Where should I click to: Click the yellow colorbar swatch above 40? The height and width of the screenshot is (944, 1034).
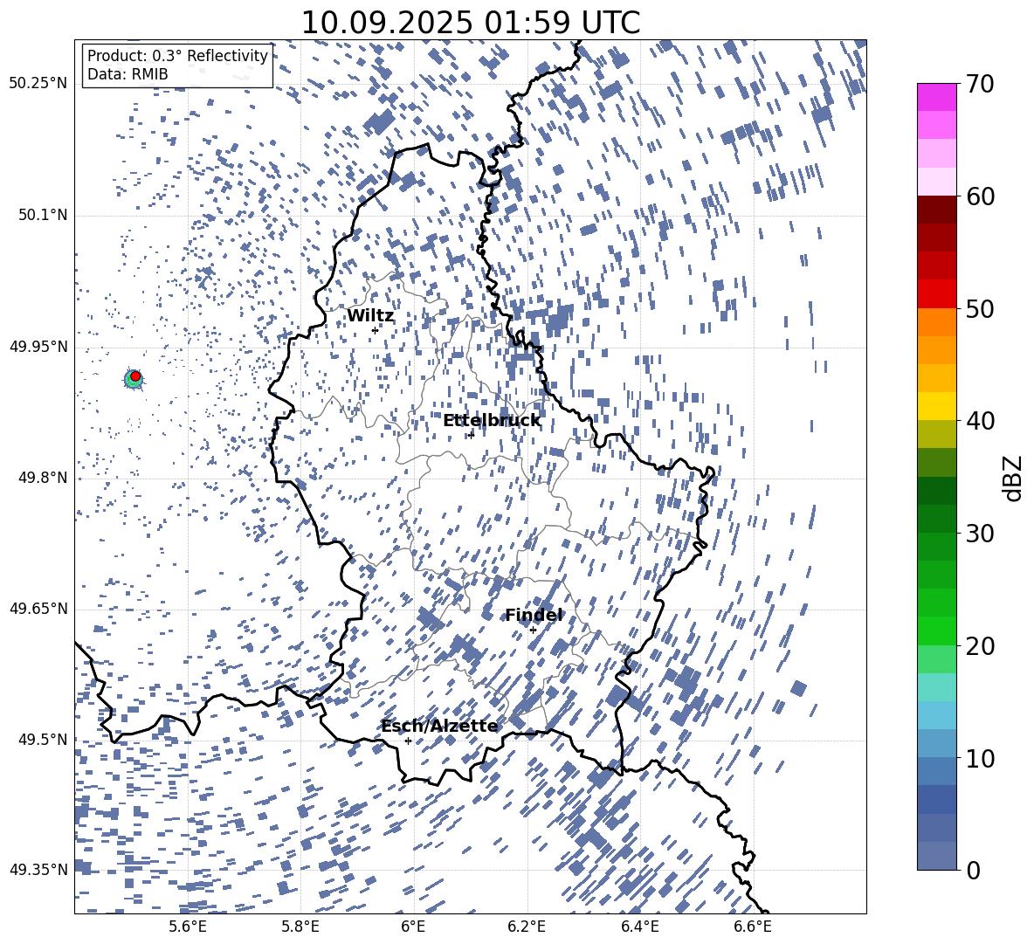click(x=936, y=406)
